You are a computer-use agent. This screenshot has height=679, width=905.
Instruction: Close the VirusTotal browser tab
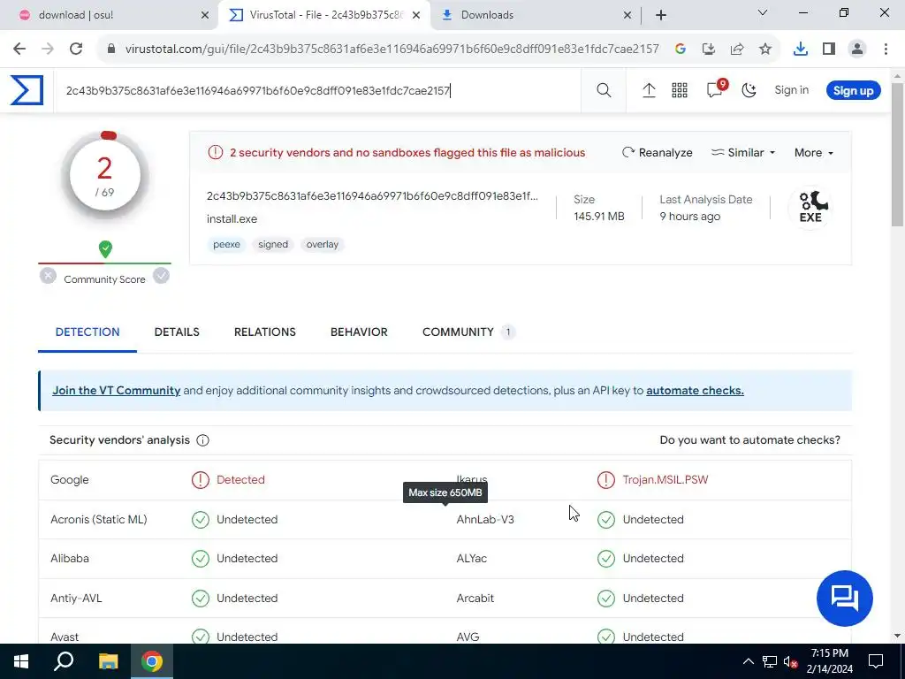click(416, 16)
